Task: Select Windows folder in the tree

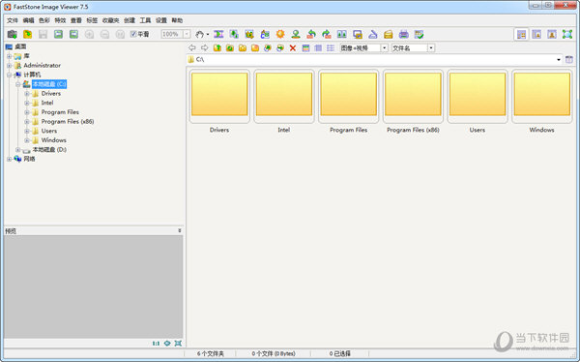Action: (53, 140)
